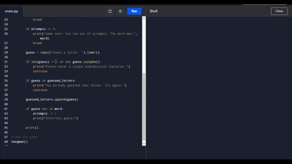Image resolution: width=292 pixels, height=164 pixels.
Task: Click 'if attempts == 0' on line 25
Action: [41, 29]
